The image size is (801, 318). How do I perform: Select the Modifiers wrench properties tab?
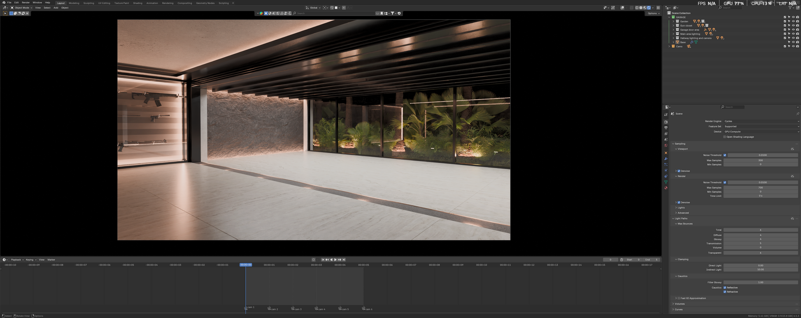[x=666, y=159]
